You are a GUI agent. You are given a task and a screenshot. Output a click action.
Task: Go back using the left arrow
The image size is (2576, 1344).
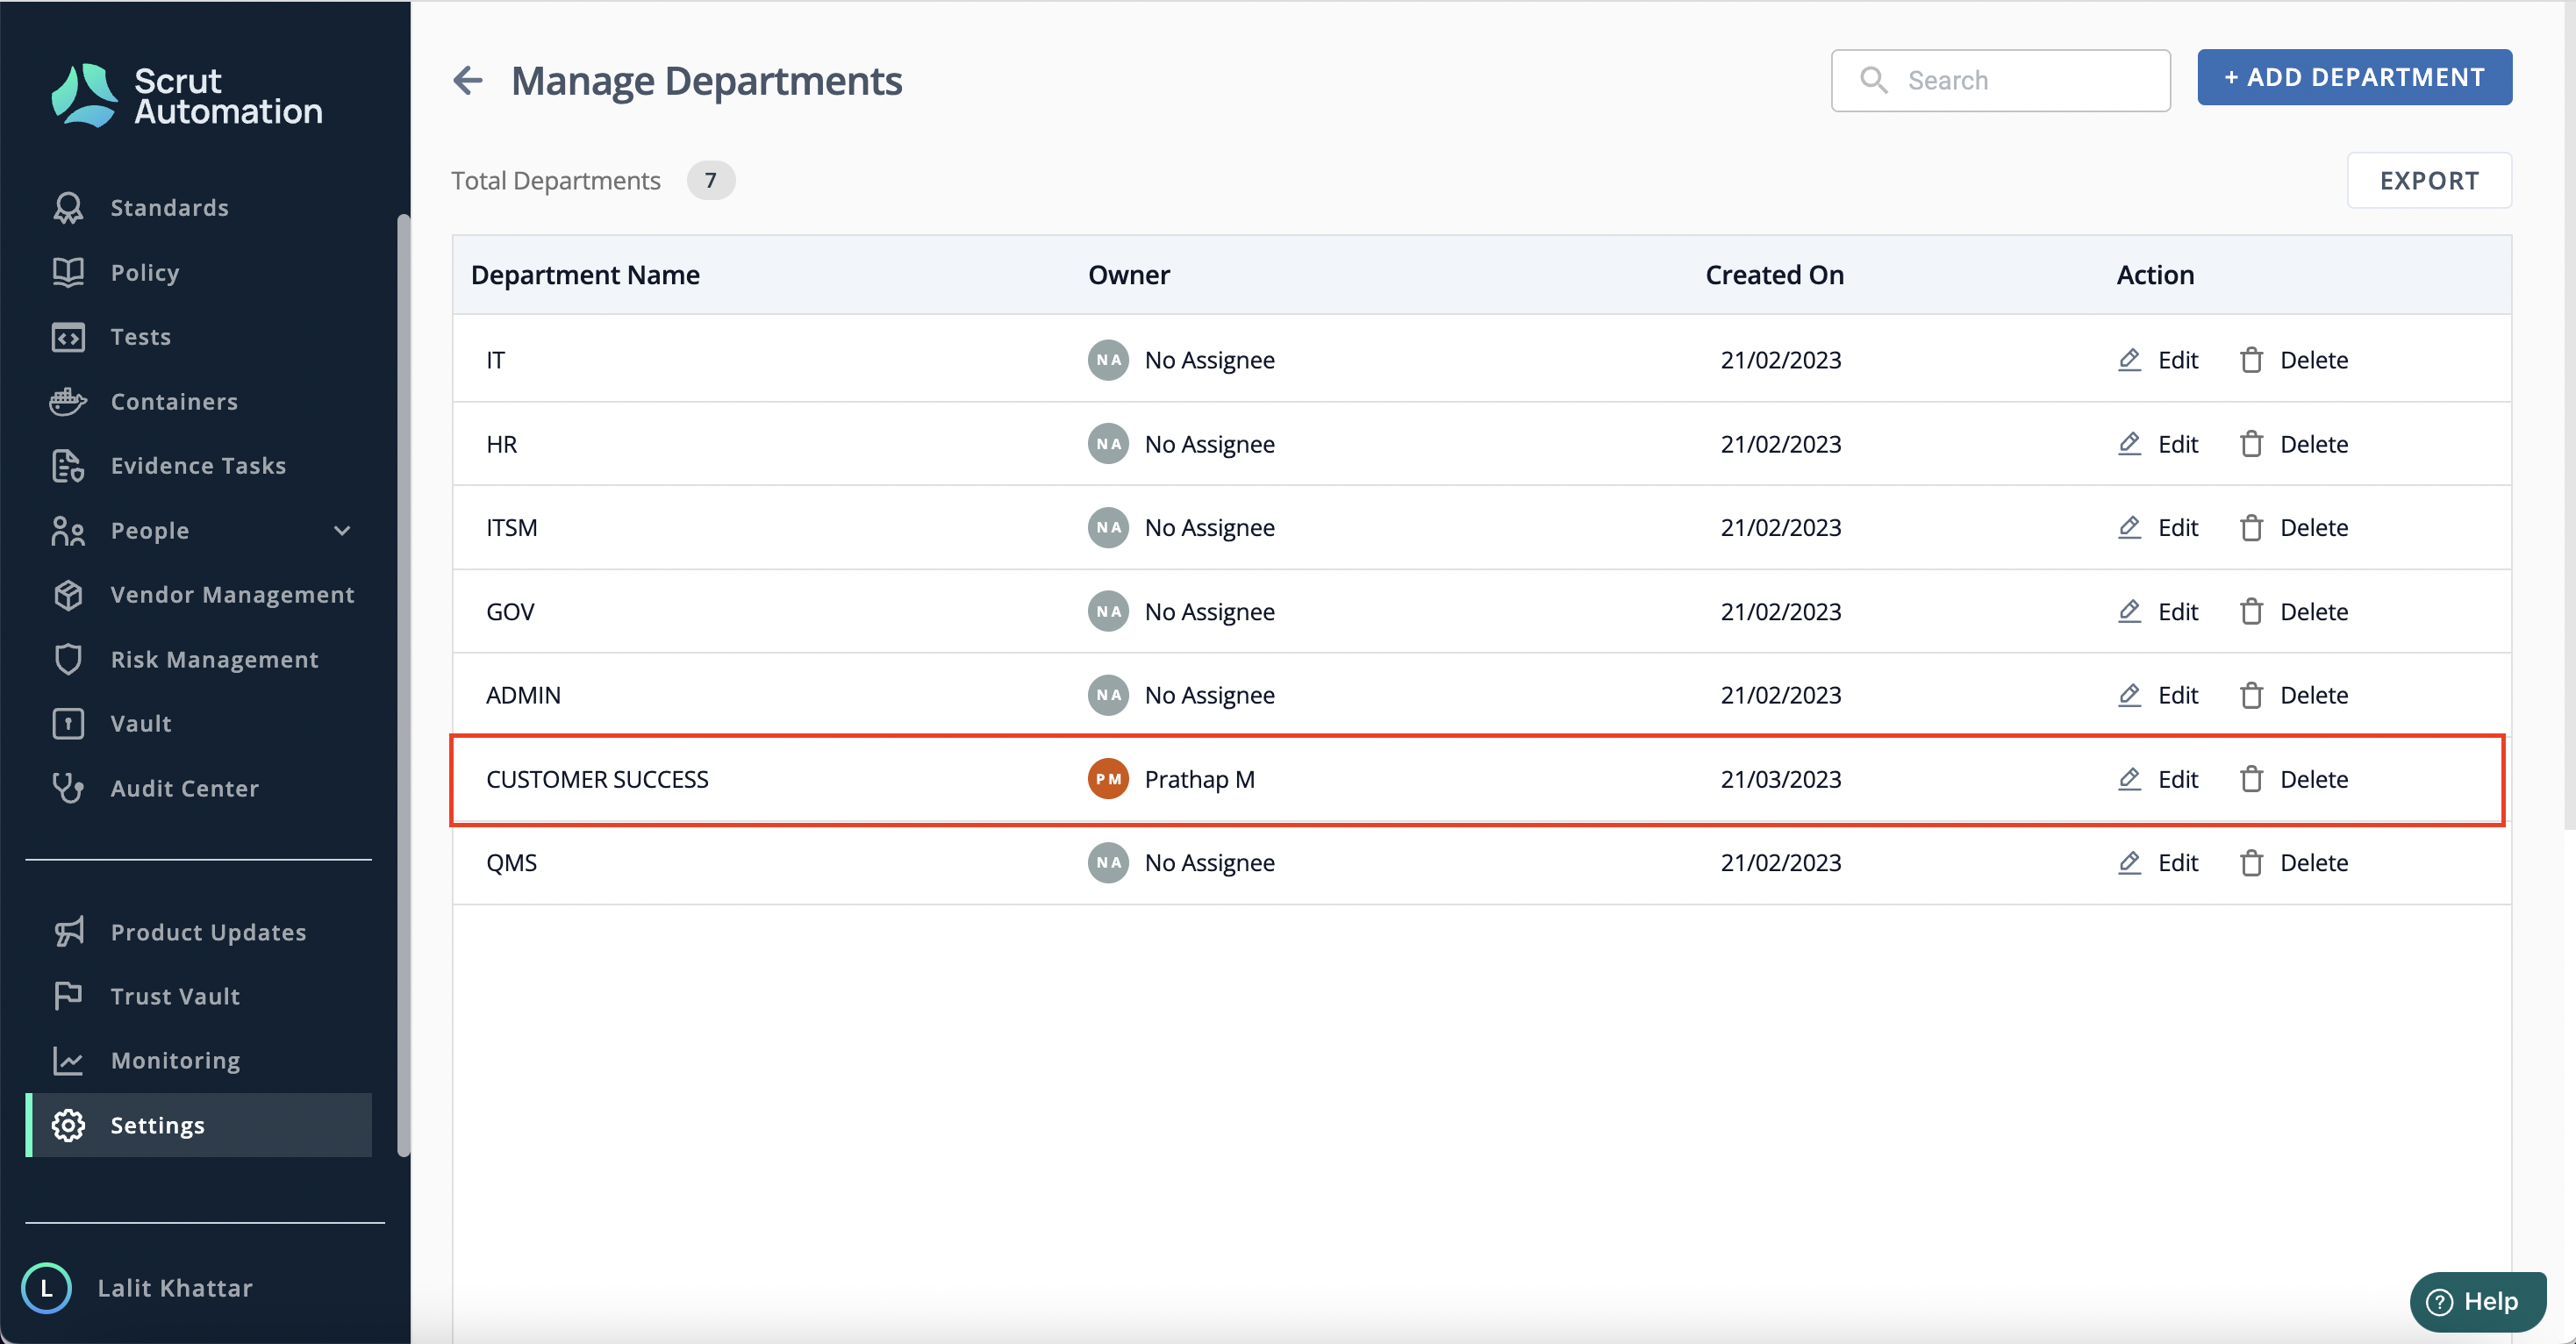point(468,80)
